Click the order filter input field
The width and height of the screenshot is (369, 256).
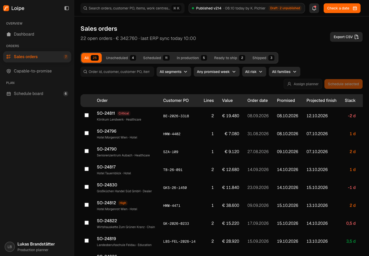117,72
